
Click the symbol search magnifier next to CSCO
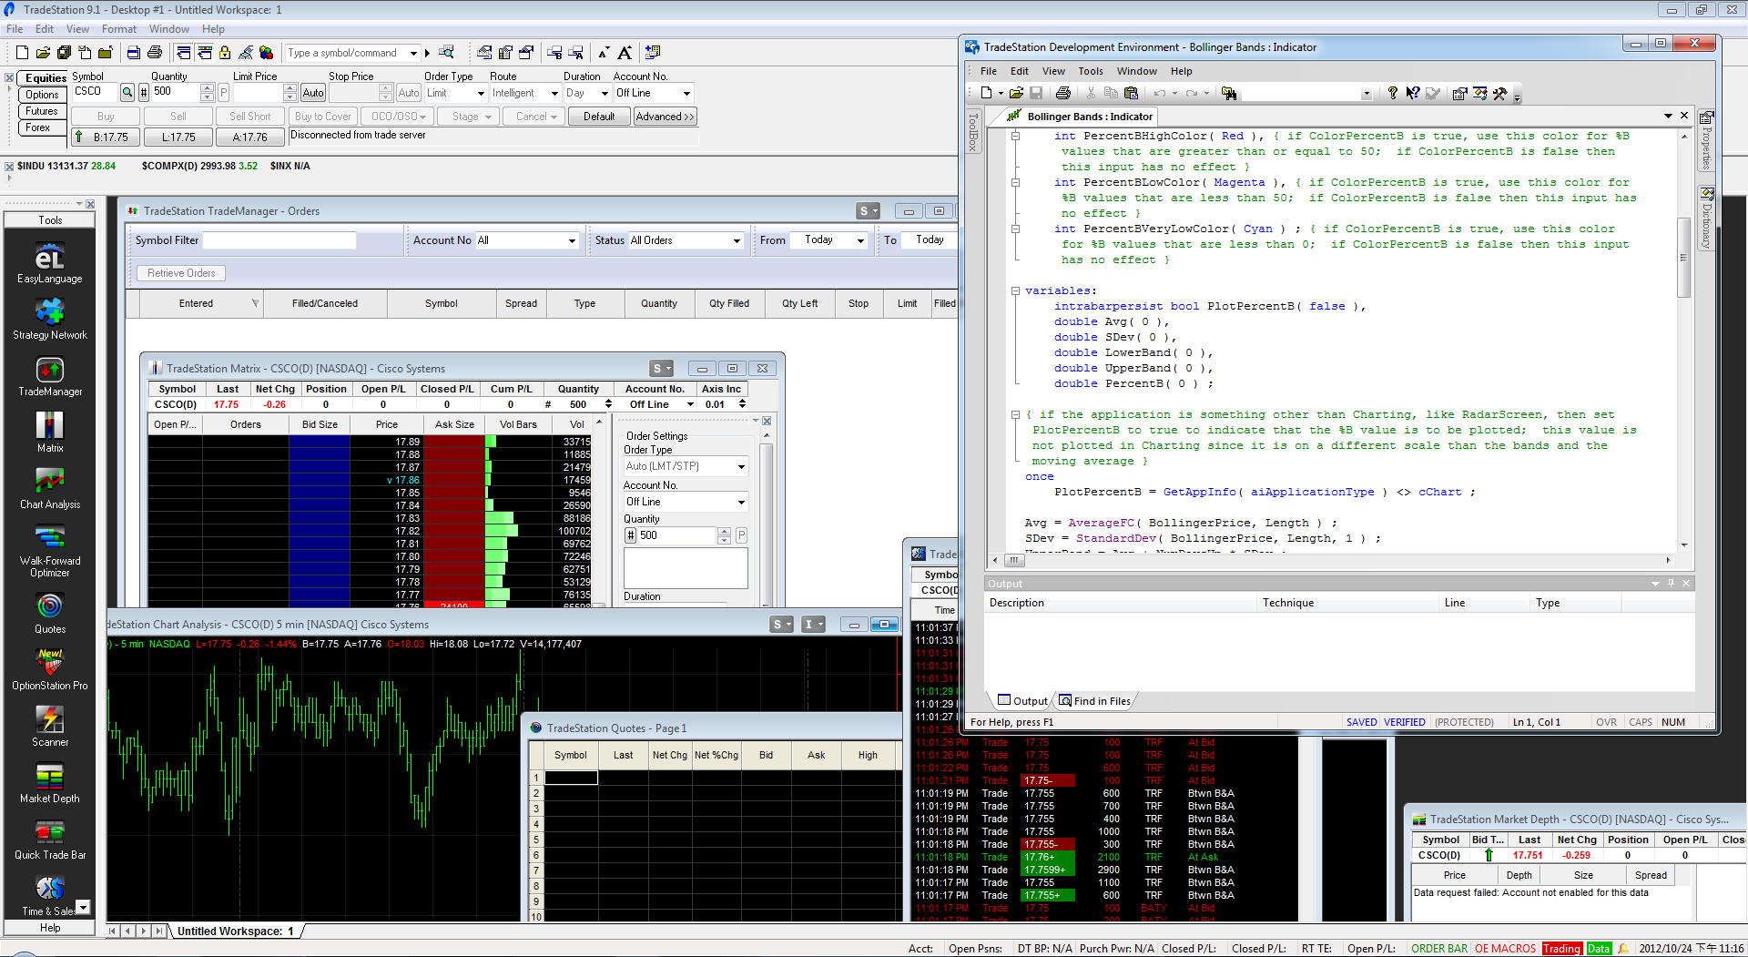point(127,92)
